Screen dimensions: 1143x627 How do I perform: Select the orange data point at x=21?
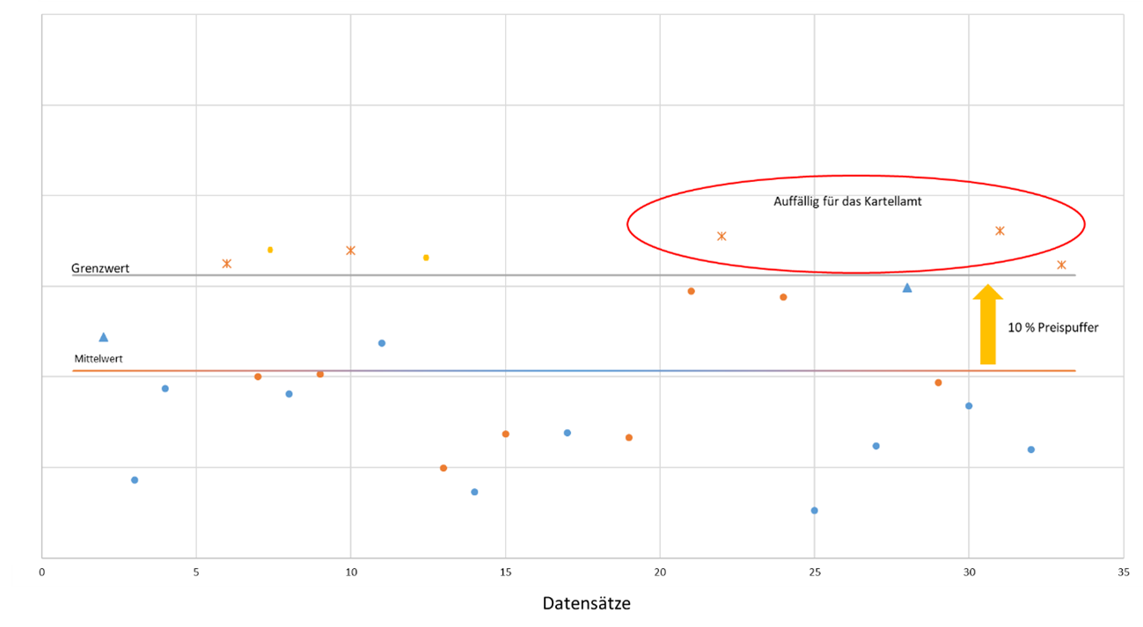691,291
